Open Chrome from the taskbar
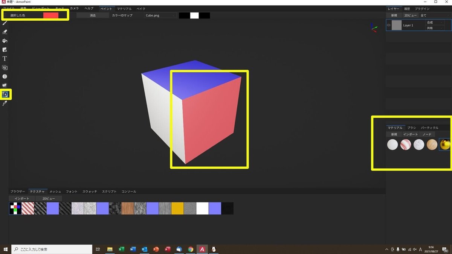 (191, 249)
